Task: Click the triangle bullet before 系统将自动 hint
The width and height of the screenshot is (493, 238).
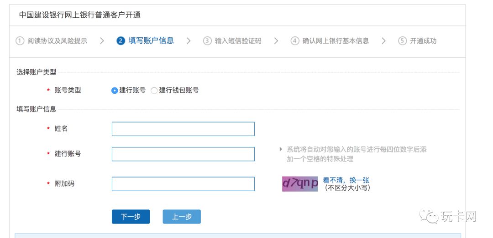Action: pyautogui.click(x=281, y=149)
